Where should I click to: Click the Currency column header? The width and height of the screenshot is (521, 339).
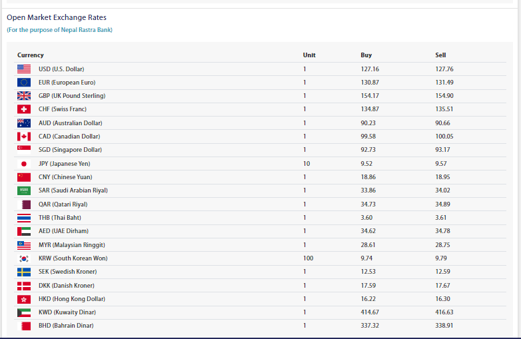(x=31, y=55)
